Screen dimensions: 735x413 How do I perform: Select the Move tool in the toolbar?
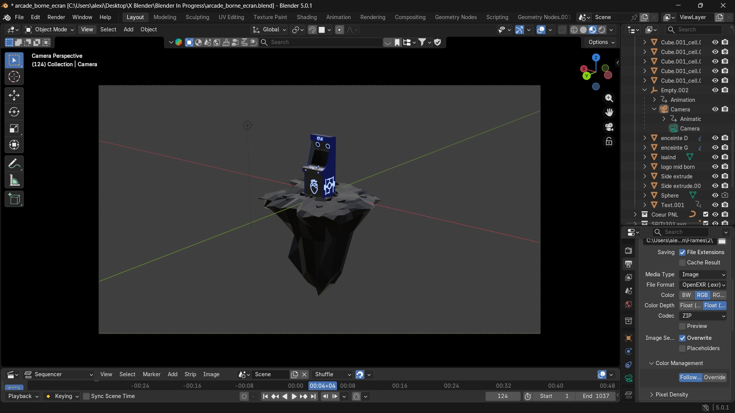tap(14, 95)
